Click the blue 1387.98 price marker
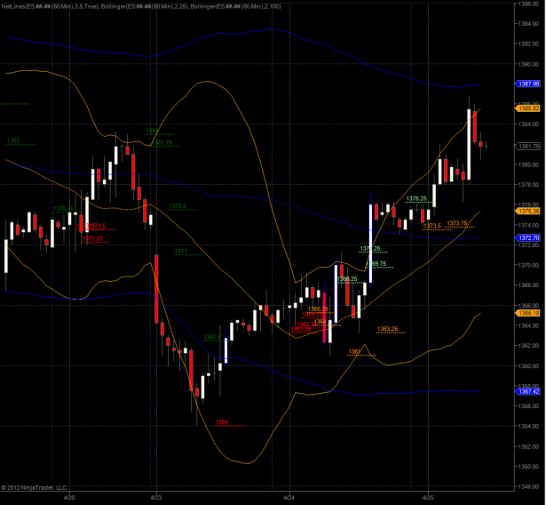546x505 pixels. coord(528,84)
